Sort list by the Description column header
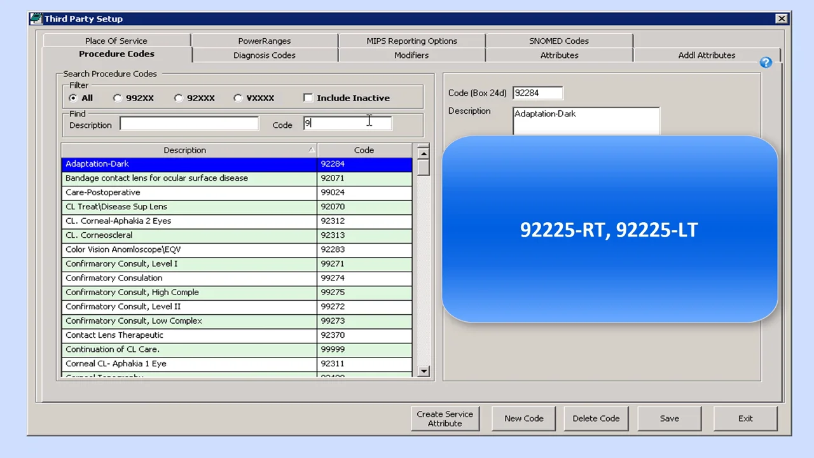 (184, 150)
